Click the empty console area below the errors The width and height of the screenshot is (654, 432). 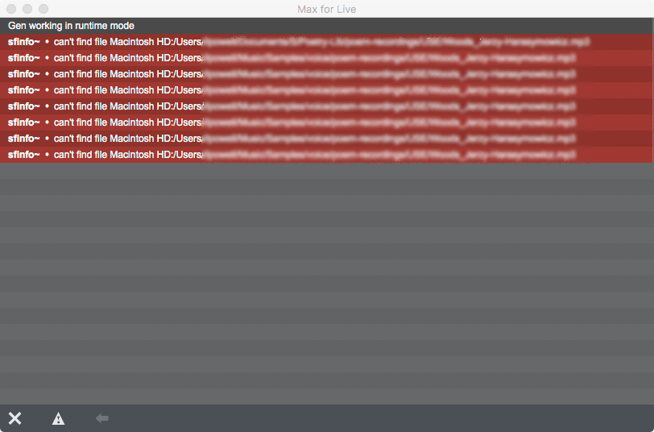(327, 284)
